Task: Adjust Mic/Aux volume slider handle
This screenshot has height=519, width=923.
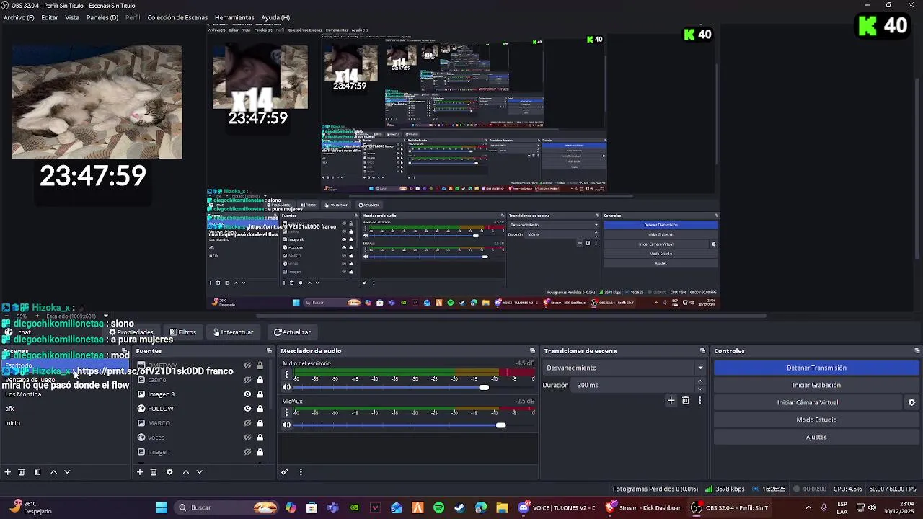Action: [500, 425]
